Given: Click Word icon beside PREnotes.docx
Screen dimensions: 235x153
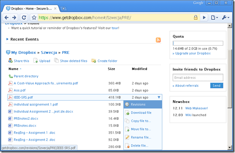Looking at the screenshot, I should [10, 125].
